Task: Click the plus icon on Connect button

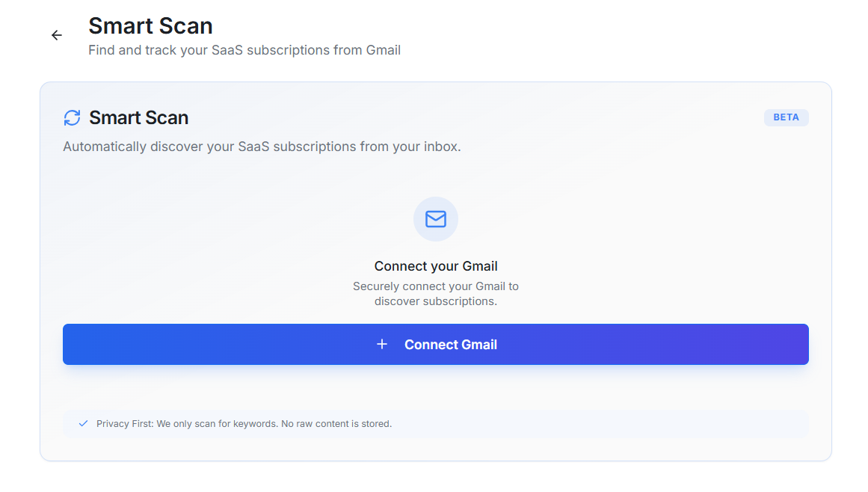Action: [382, 344]
